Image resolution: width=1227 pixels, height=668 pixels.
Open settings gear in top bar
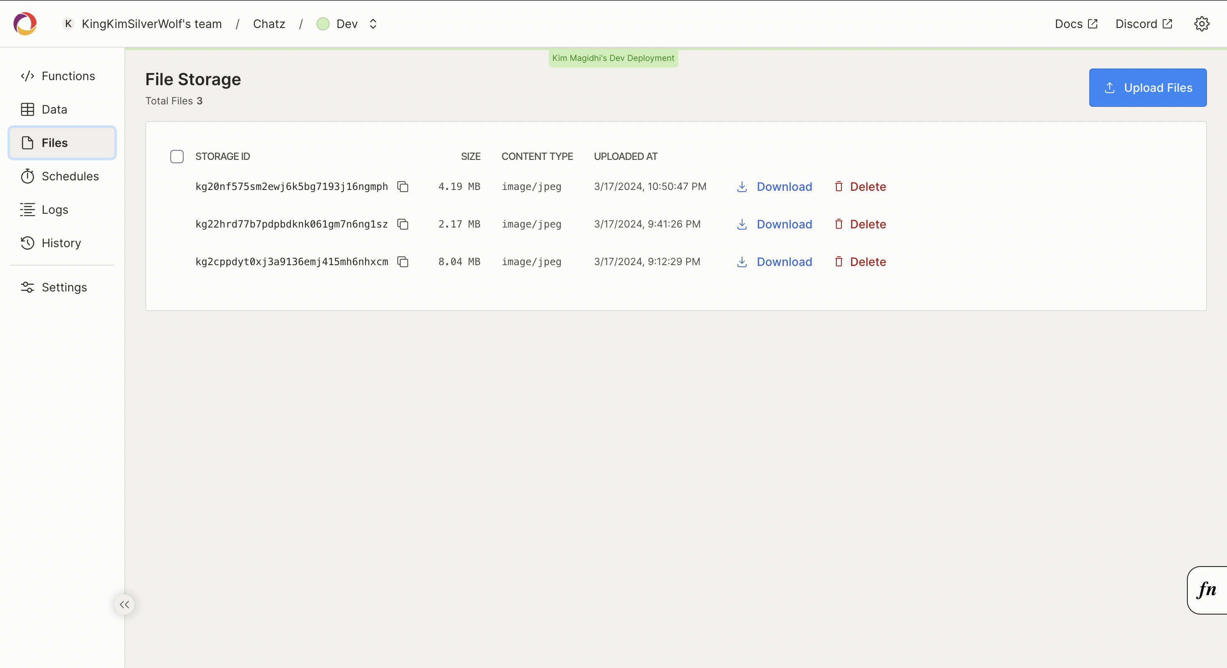[x=1201, y=24]
